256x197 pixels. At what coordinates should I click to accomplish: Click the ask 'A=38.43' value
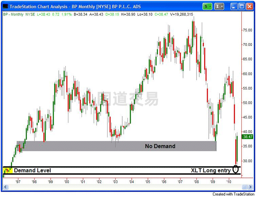click(96, 14)
